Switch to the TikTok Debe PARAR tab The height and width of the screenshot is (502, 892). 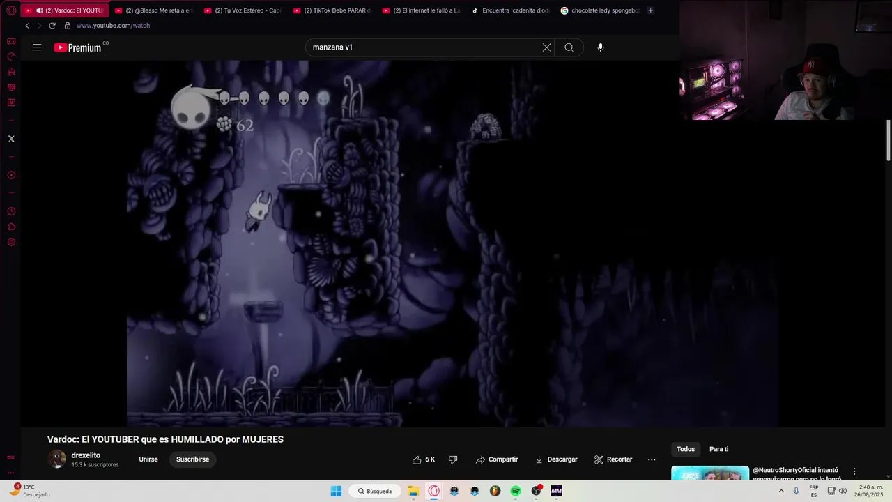(332, 10)
